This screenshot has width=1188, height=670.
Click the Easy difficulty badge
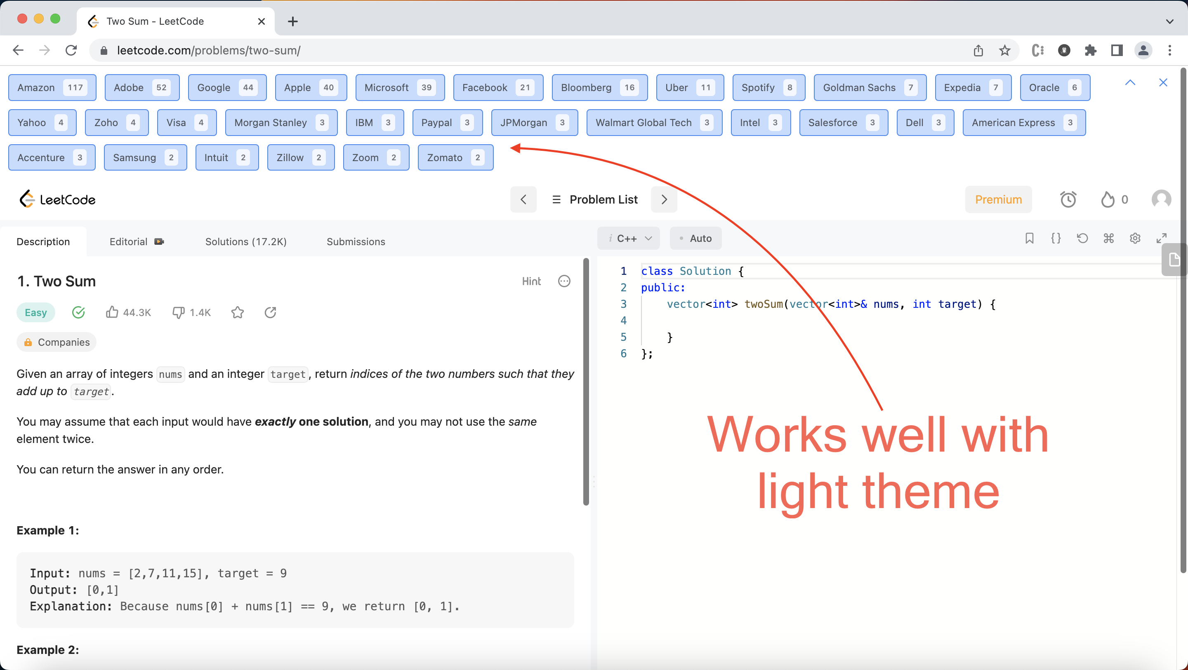[36, 312]
